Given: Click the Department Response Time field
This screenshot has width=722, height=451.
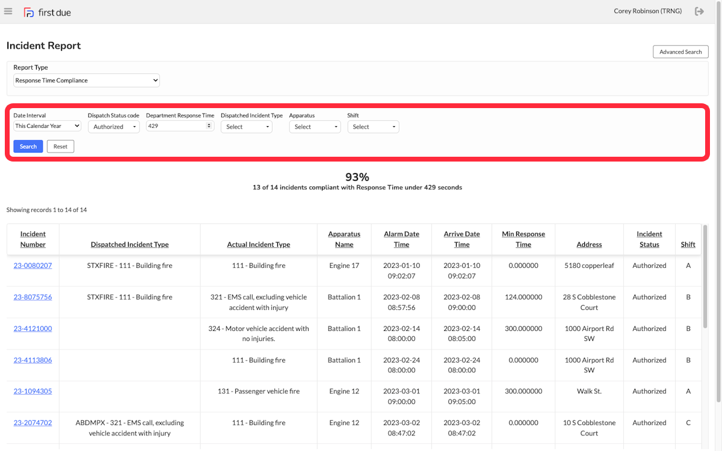Looking at the screenshot, I should pyautogui.click(x=180, y=126).
